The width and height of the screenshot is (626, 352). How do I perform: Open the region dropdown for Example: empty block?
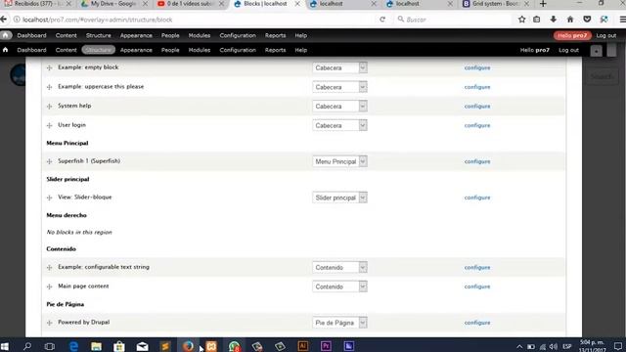(x=339, y=67)
